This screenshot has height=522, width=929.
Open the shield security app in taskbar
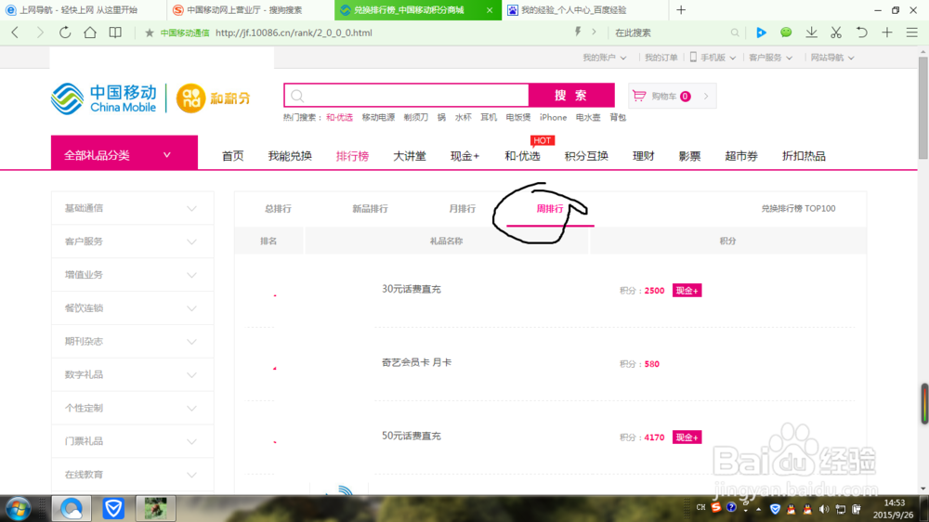[x=113, y=508]
